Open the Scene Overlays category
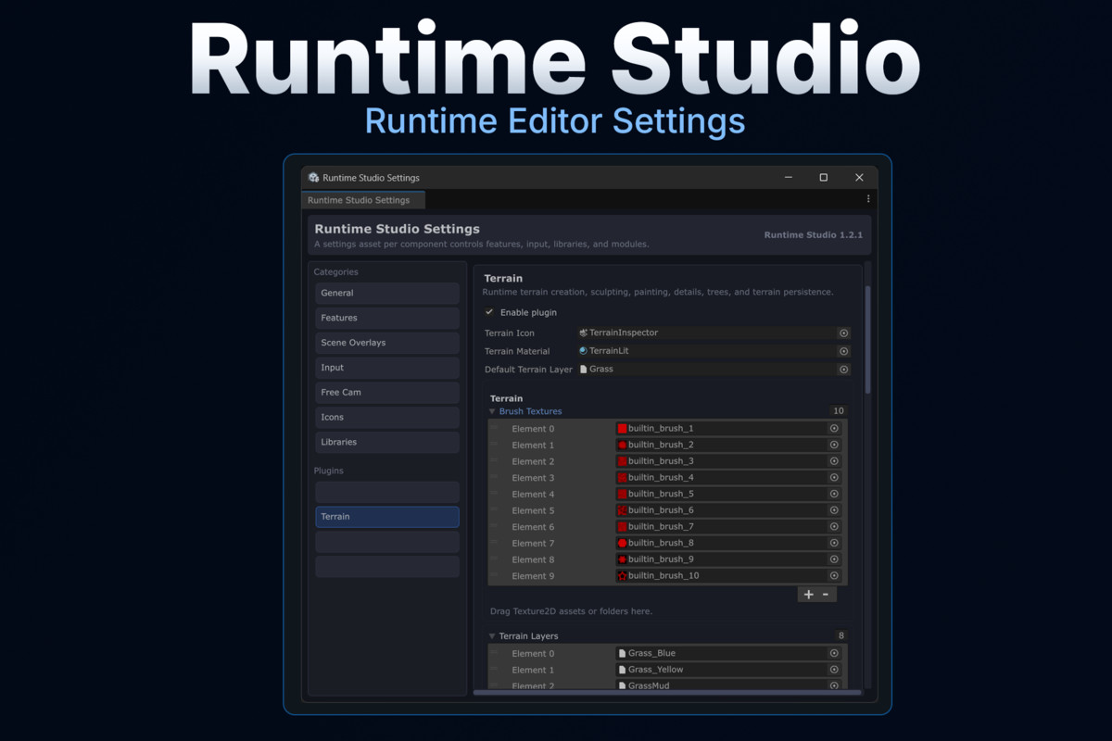The width and height of the screenshot is (1112, 741). pos(387,343)
